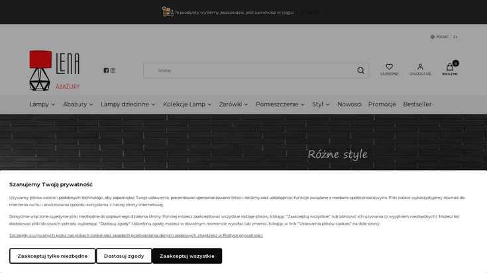Screen dimensions: 487x273
Task: Open the Koszyk shopping bag icon
Action: click(x=450, y=67)
